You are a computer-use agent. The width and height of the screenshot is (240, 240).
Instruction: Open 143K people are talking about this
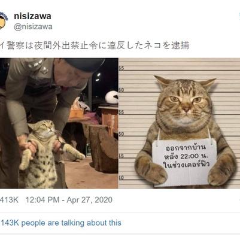(60, 223)
